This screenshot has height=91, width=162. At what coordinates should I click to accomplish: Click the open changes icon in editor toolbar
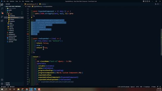coord(156,4)
